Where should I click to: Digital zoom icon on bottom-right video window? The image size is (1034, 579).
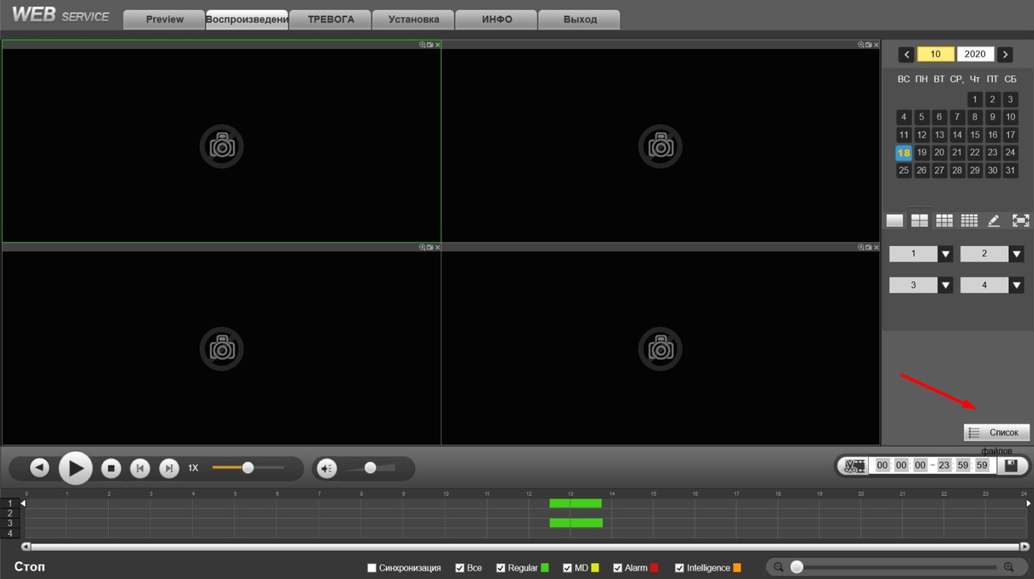coord(861,247)
